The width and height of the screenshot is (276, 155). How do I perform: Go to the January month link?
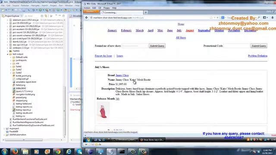coord(112,31)
